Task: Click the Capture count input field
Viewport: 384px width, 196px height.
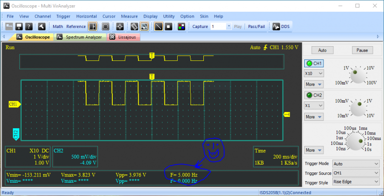Action: pos(219,27)
